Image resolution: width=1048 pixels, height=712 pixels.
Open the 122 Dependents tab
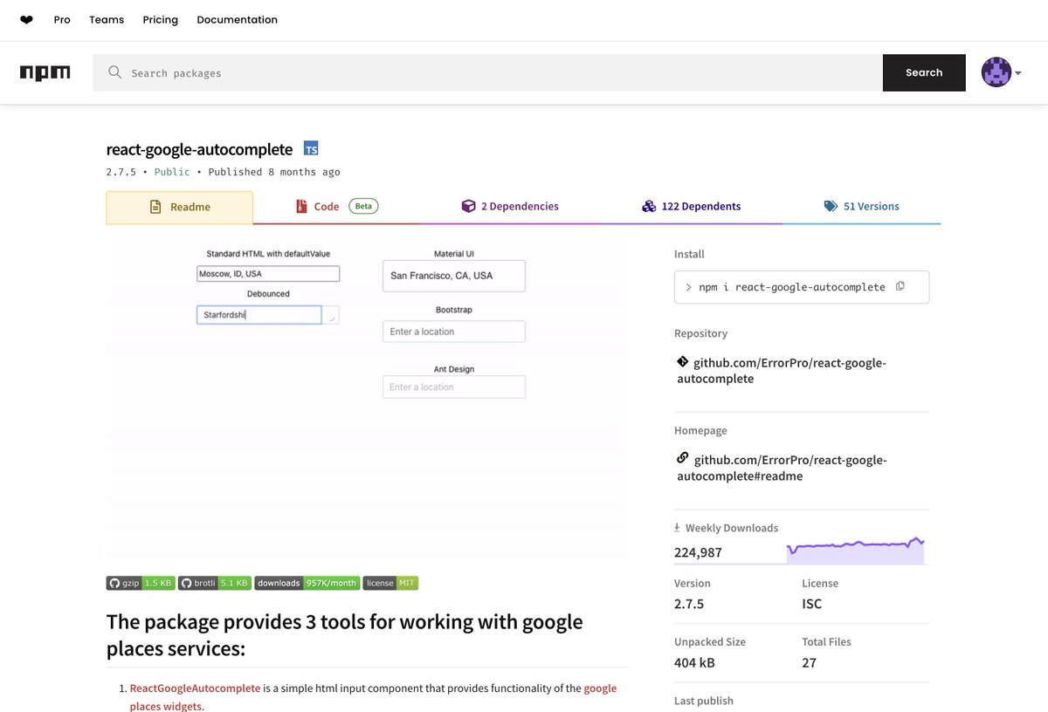click(691, 207)
